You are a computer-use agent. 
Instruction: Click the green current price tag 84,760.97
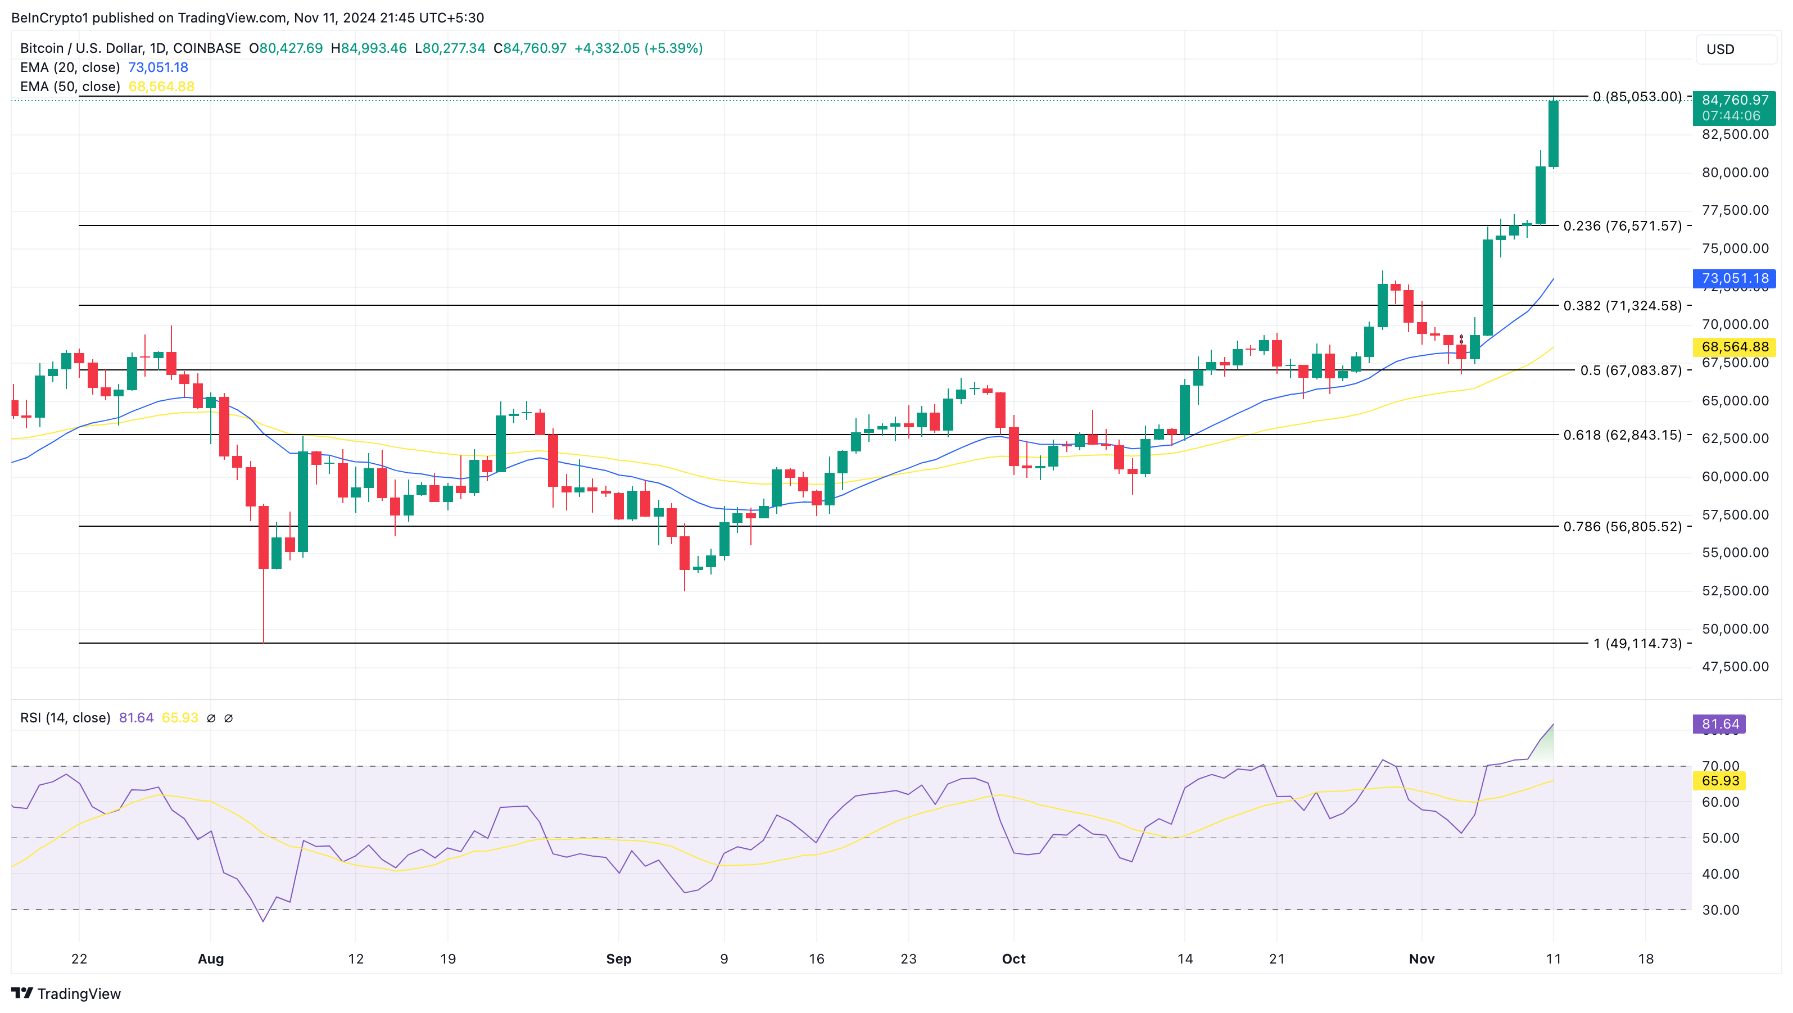1734,108
